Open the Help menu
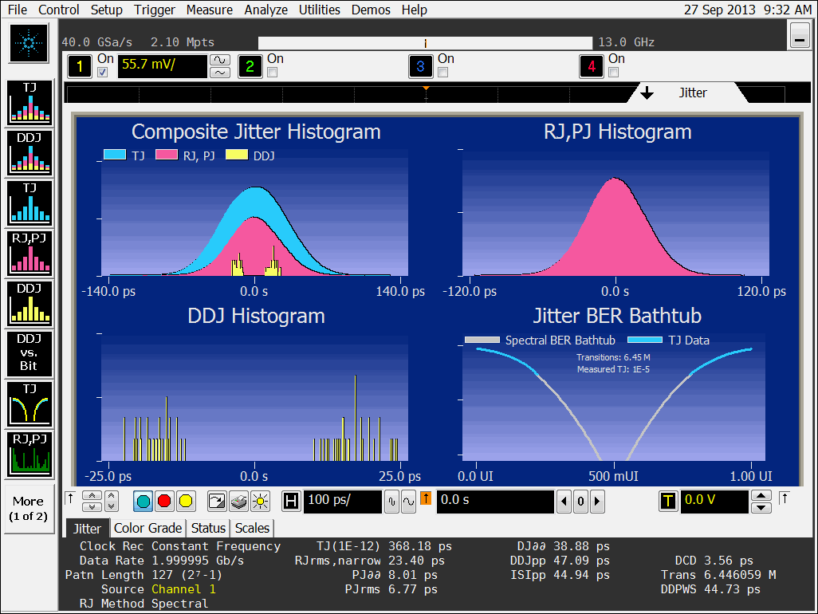 coord(415,10)
